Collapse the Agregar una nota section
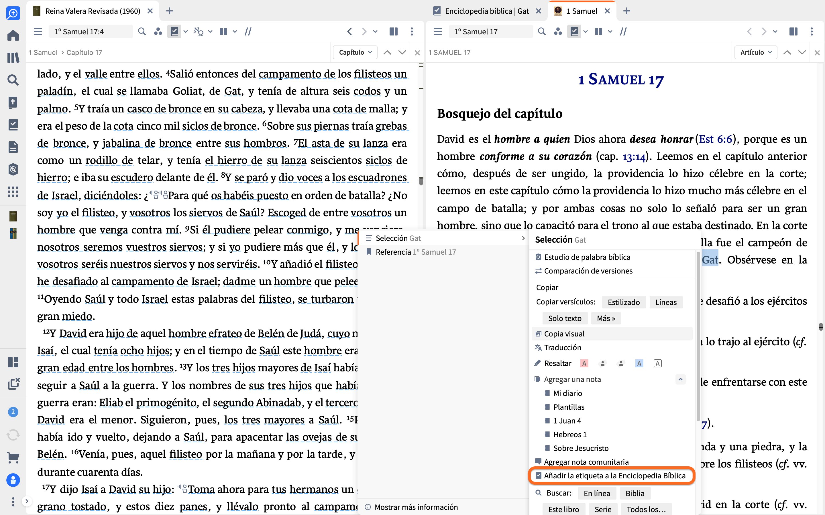The image size is (825, 515). click(x=680, y=379)
